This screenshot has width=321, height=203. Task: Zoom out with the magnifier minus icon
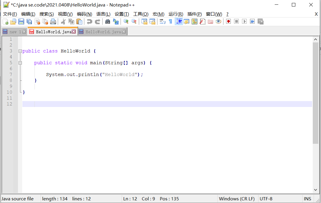134,22
